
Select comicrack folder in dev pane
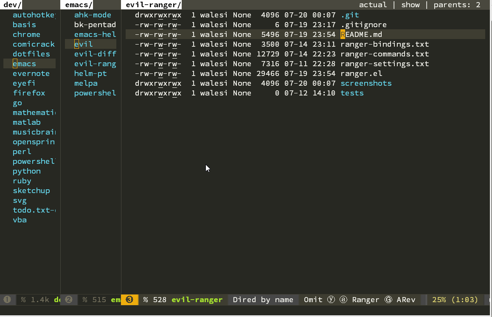[x=34, y=44]
